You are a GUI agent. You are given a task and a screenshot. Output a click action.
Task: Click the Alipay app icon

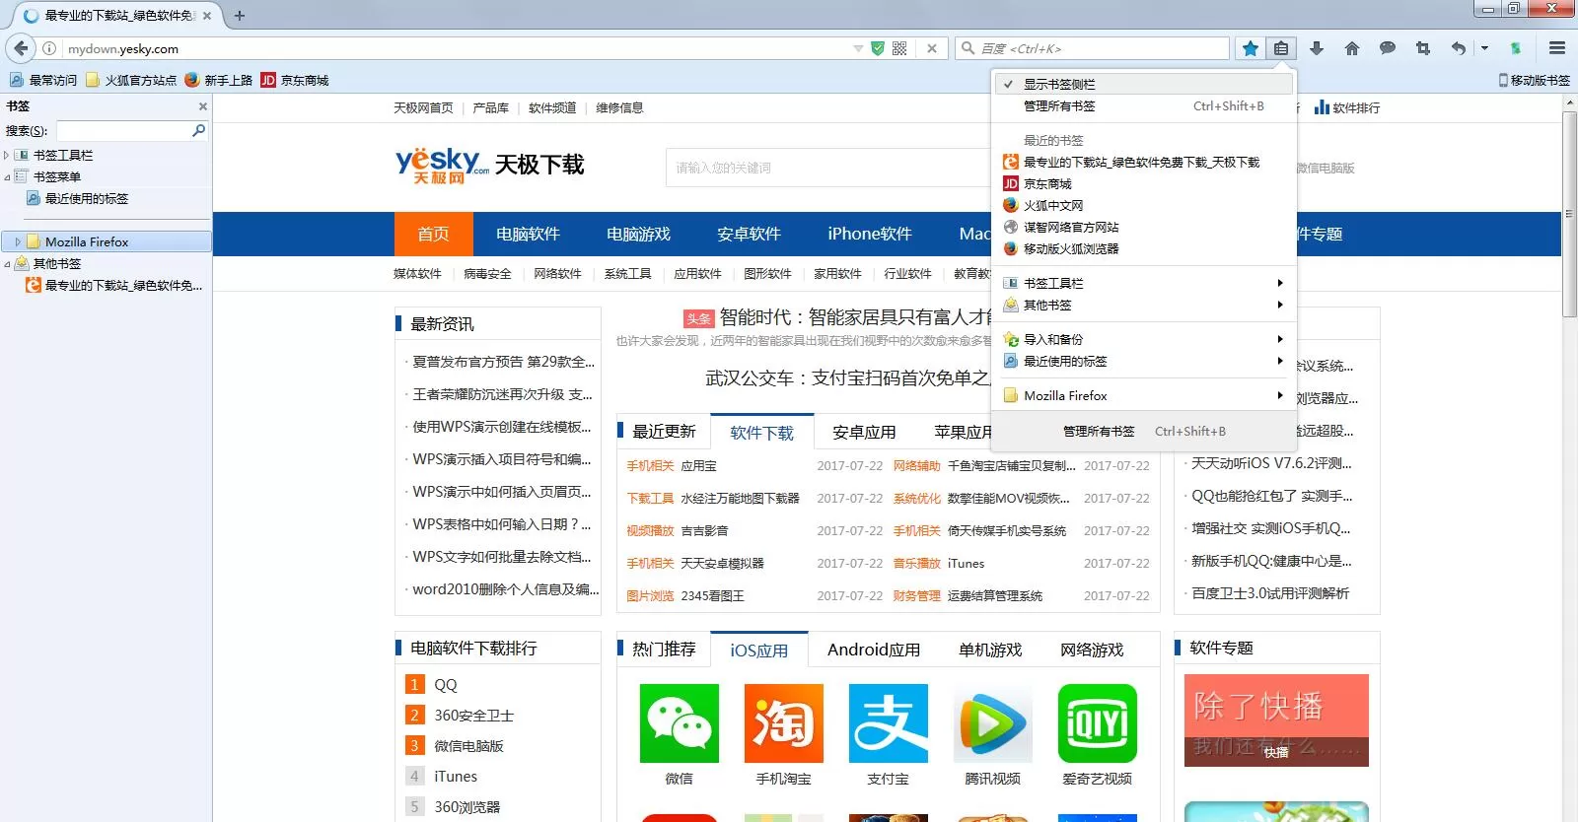[x=889, y=723]
